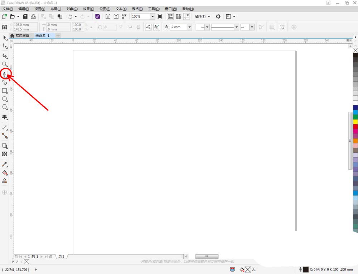Viewport: 358px width, 274px height.
Task: Click the Import icon
Action: [108, 16]
